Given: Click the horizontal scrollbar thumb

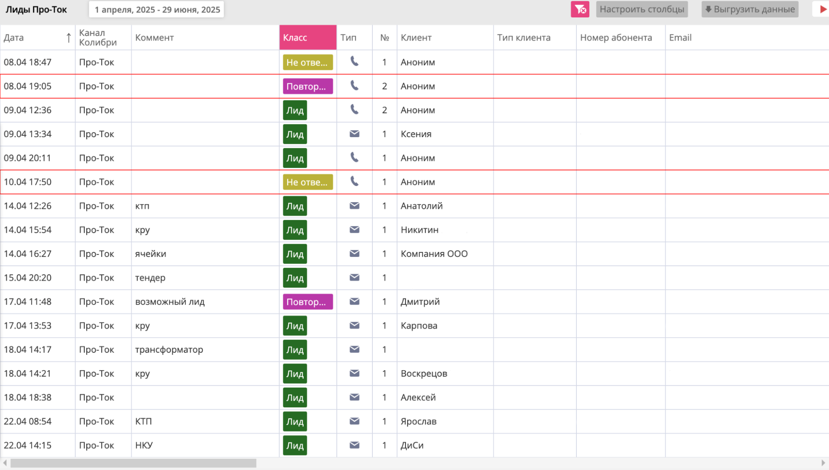Looking at the screenshot, I should coord(133,463).
